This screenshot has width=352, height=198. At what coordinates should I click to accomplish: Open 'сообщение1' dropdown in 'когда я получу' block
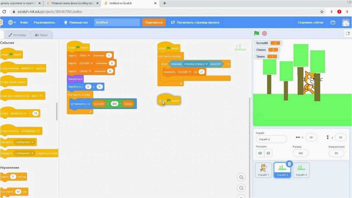[30, 131]
